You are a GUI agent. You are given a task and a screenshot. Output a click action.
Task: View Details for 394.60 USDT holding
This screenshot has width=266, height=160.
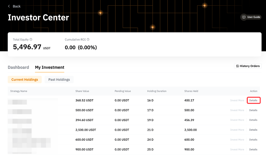(x=253, y=120)
